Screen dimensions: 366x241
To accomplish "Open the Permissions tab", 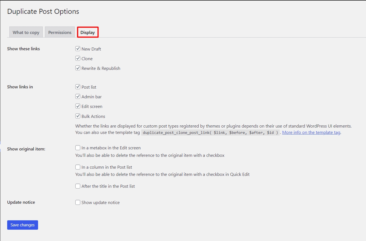I will (x=60, y=32).
